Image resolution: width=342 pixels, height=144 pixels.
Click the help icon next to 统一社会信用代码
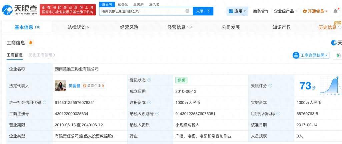[44, 103]
